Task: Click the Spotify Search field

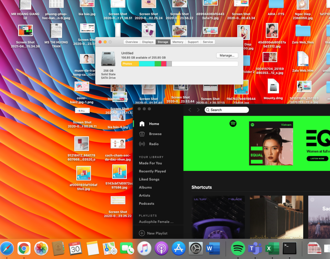Action: pyautogui.click(x=227, y=110)
